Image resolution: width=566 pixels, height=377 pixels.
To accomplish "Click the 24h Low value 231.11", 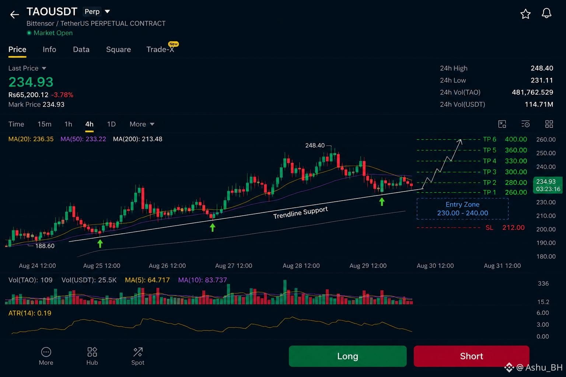I will point(542,80).
